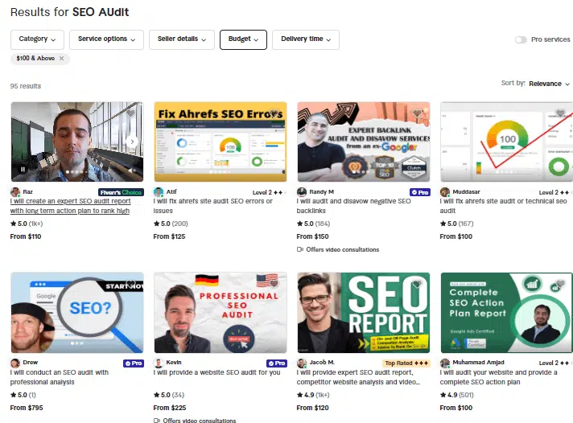The image size is (573, 423).
Task: Open 'conduct an SEO audit with professional analysis' gig
Action: tap(60, 377)
